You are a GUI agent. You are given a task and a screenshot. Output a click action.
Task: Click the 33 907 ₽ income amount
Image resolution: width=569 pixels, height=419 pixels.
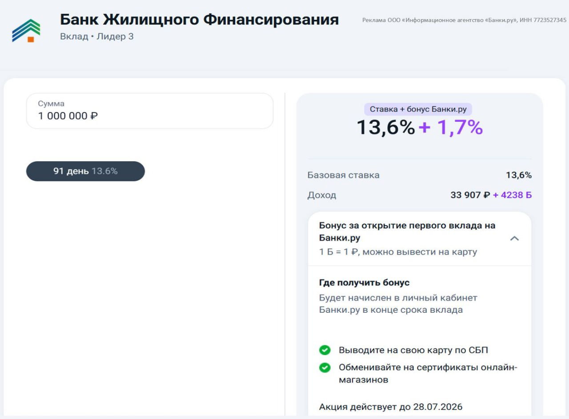click(470, 195)
